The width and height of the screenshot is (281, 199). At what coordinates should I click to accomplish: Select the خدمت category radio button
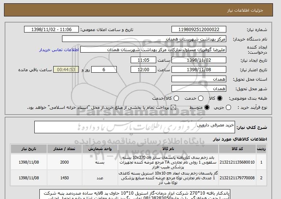click(201, 98)
